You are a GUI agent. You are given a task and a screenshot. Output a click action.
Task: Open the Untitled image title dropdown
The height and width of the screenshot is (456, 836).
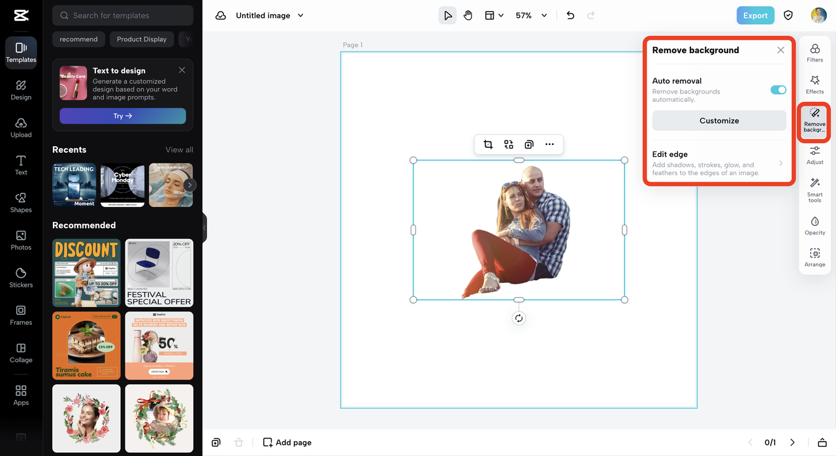click(x=270, y=16)
